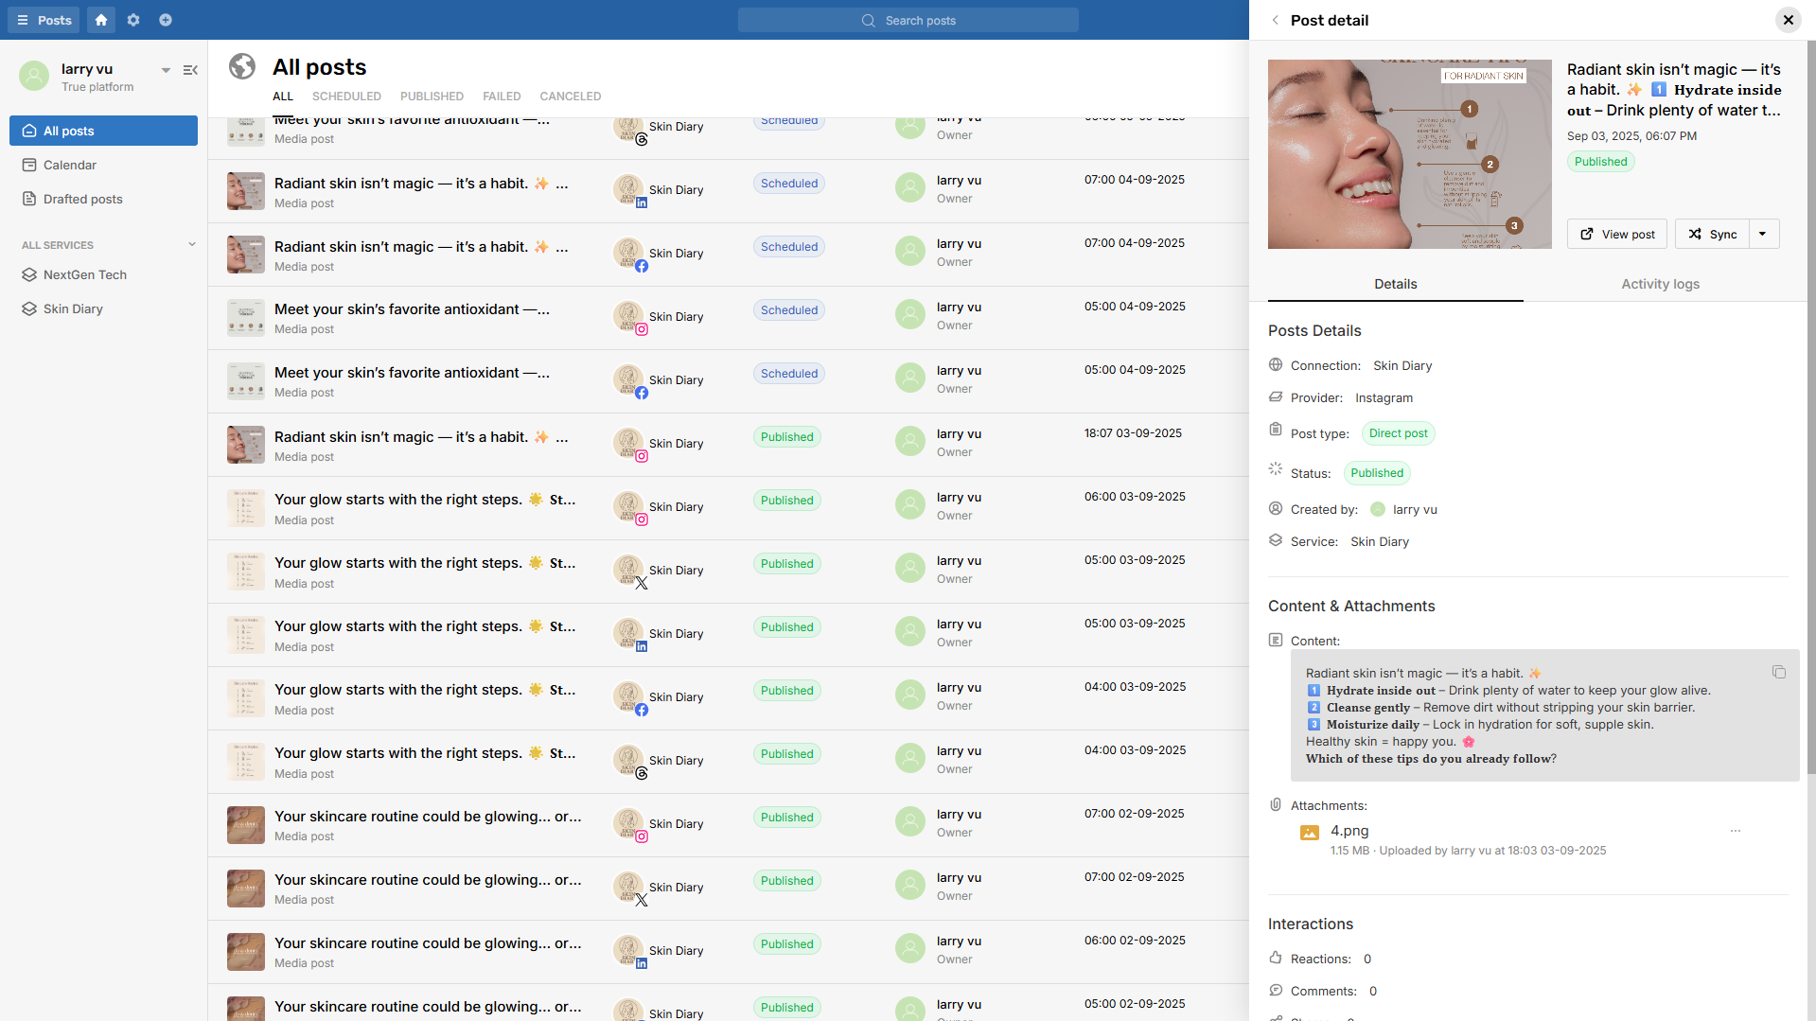Image resolution: width=1816 pixels, height=1021 pixels.
Task: Open the post preview image thumbnail
Action: tap(1409, 154)
